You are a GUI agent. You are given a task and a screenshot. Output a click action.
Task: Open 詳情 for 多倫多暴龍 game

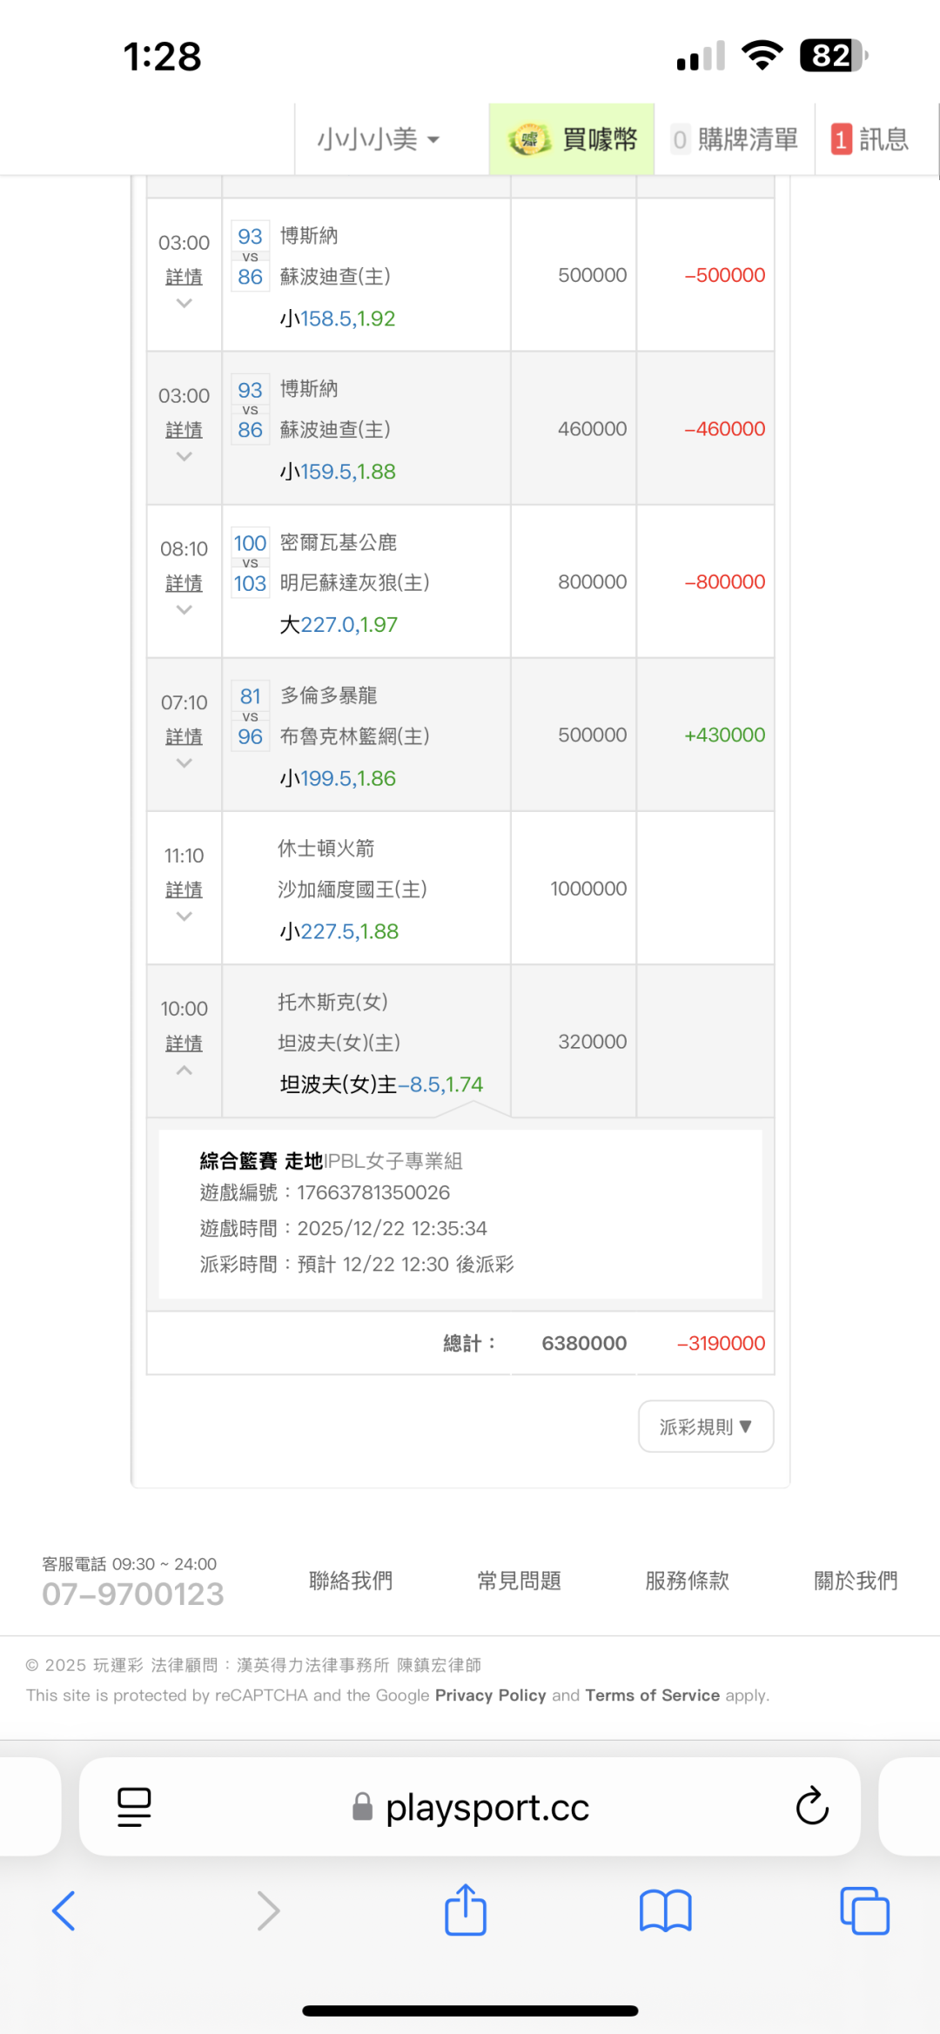click(x=184, y=736)
